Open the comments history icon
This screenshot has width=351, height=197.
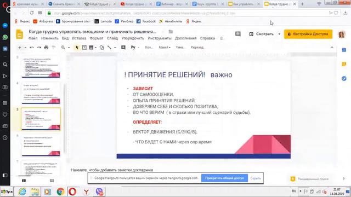pos(237,34)
